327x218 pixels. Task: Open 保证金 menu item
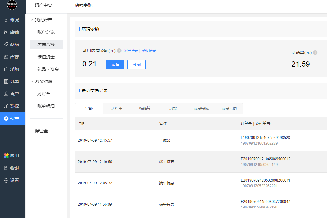(x=41, y=131)
